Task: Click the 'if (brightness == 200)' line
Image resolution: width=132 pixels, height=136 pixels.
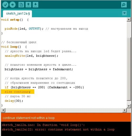Action: pyautogui.click(x=44, y=87)
